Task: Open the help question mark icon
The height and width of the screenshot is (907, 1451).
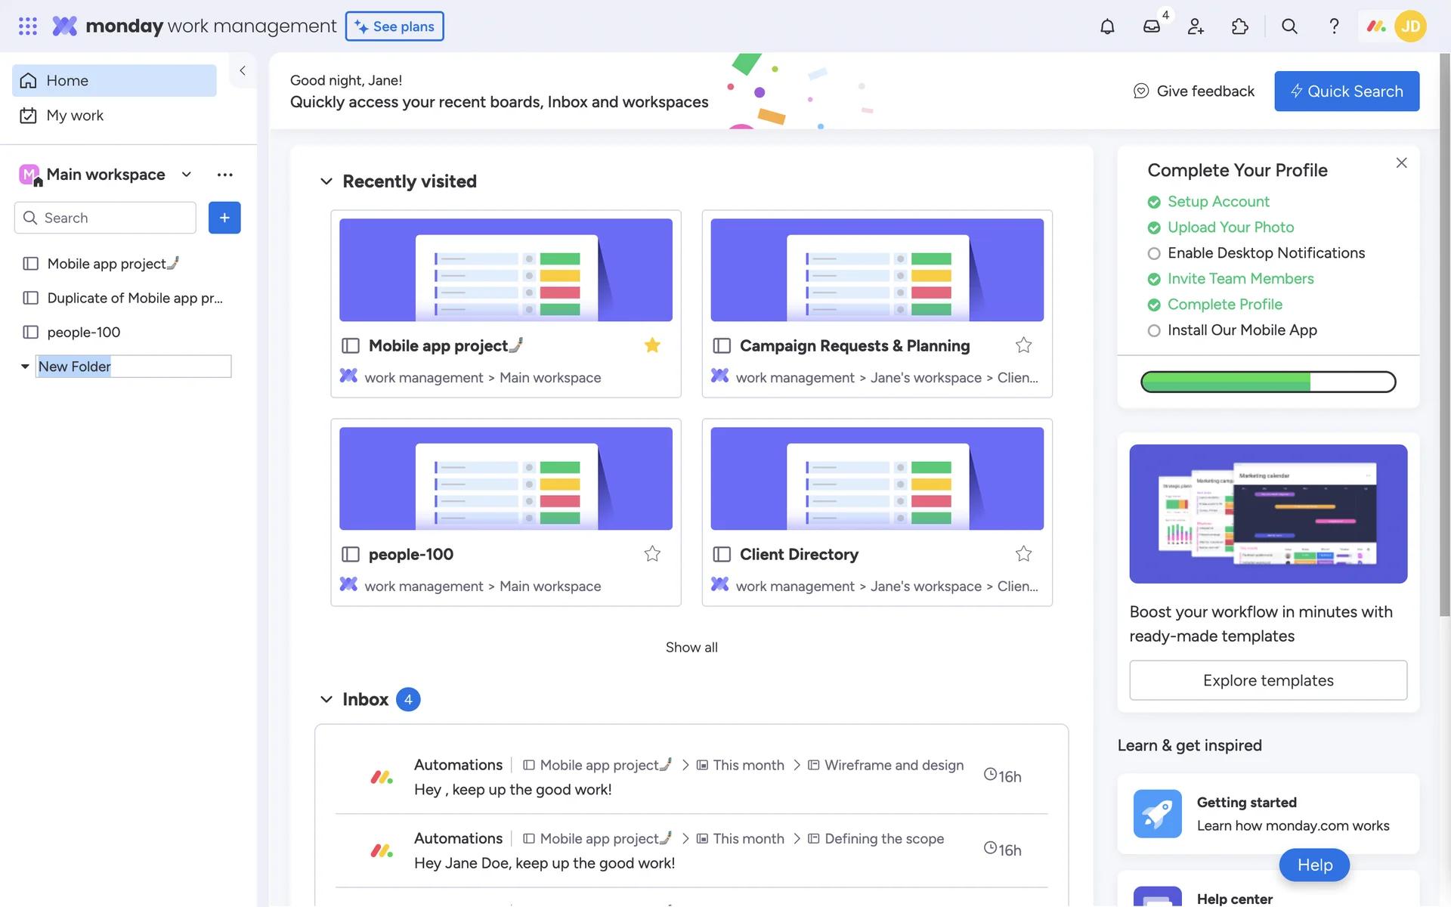Action: click(x=1334, y=26)
